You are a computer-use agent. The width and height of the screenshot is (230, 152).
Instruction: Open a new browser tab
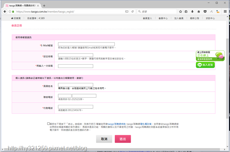(44, 6)
